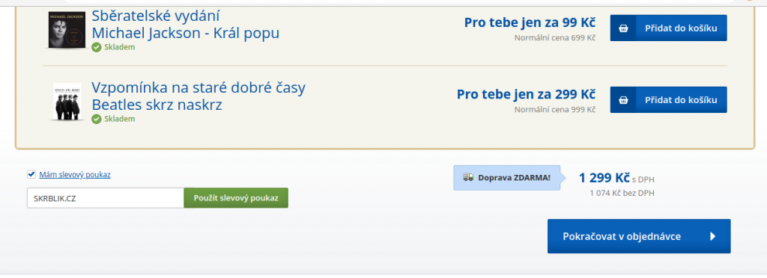The height and width of the screenshot is (278, 767).
Task: Toggle the Mám slevový poukaz checkbox
Action: tap(31, 174)
